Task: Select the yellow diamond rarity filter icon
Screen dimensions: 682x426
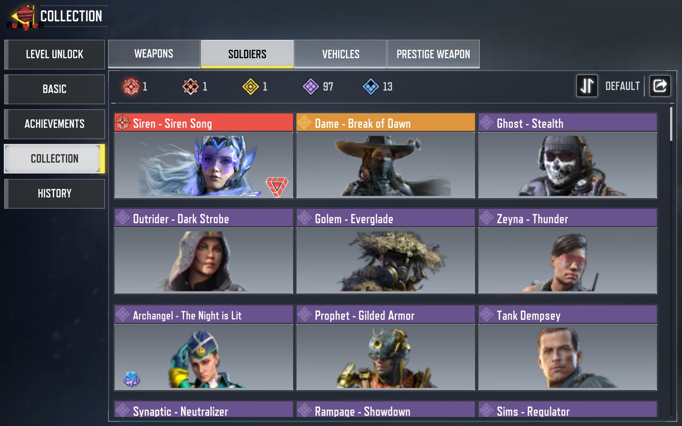Action: click(x=250, y=86)
